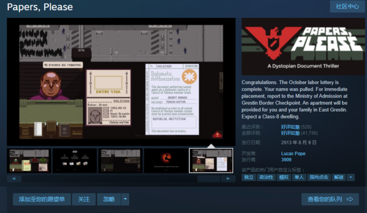
Task: Select fourth thumbnail with red emblem
Action: [x=166, y=160]
